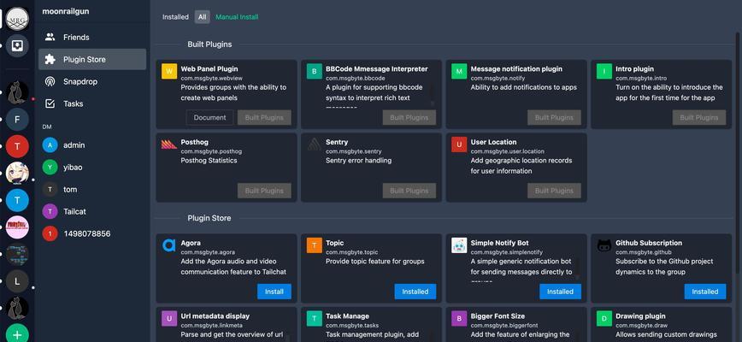
Task: Click the Drawing plugin green D icon
Action: [x=604, y=319]
